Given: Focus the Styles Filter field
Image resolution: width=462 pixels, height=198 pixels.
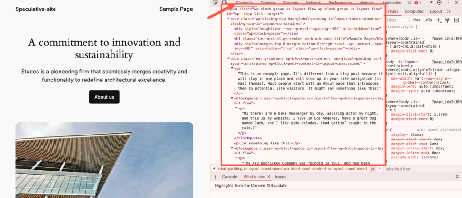Looking at the screenshot, I should pos(398,20).
